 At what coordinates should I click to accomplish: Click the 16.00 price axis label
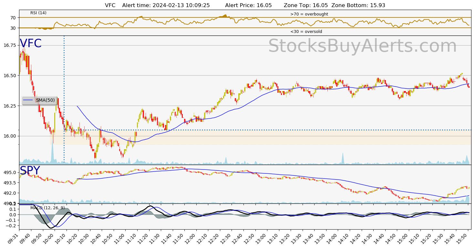pyautogui.click(x=10, y=136)
